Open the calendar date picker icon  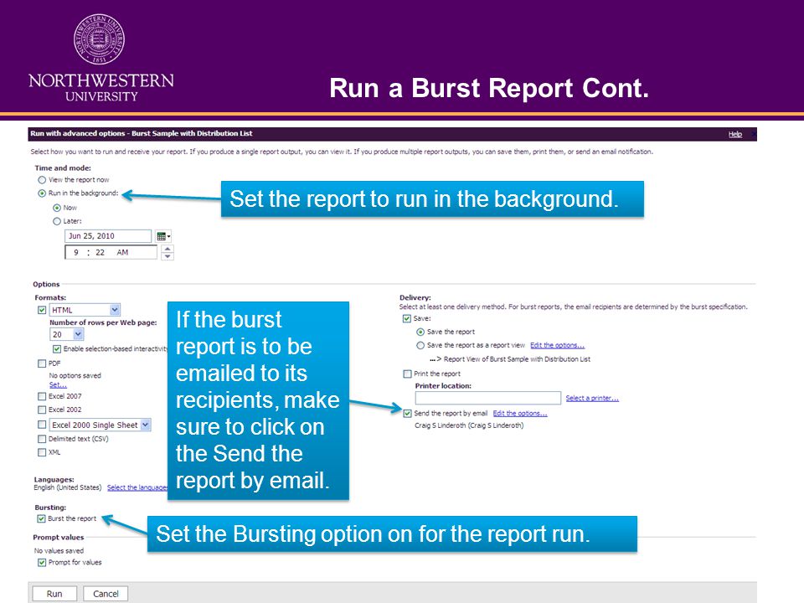[x=163, y=236]
